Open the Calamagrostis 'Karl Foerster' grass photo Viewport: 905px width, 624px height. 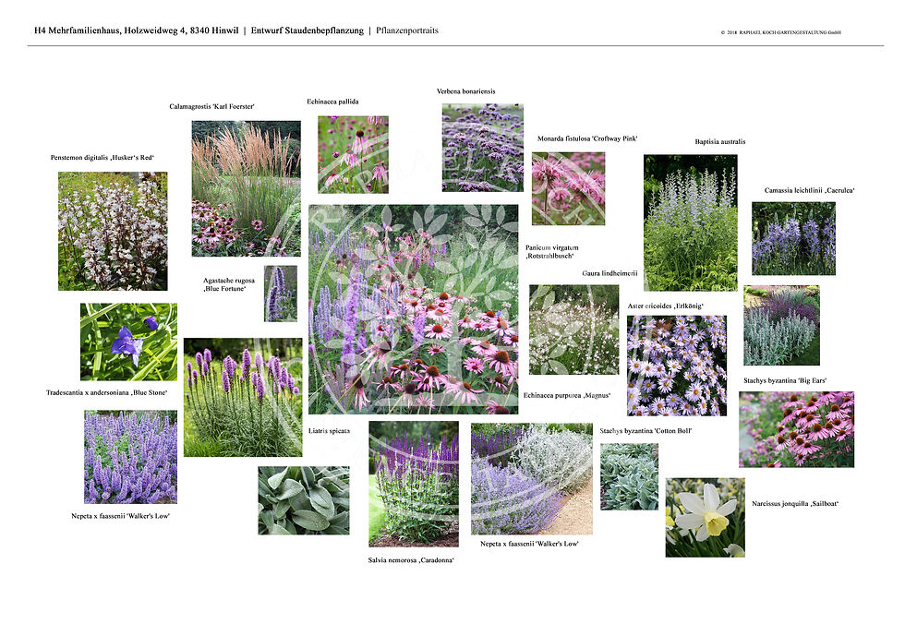(247, 188)
